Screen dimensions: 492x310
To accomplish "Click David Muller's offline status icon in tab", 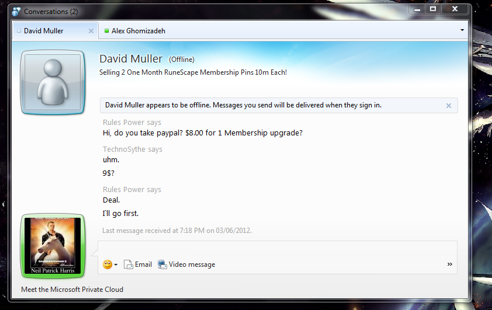I will coord(19,31).
